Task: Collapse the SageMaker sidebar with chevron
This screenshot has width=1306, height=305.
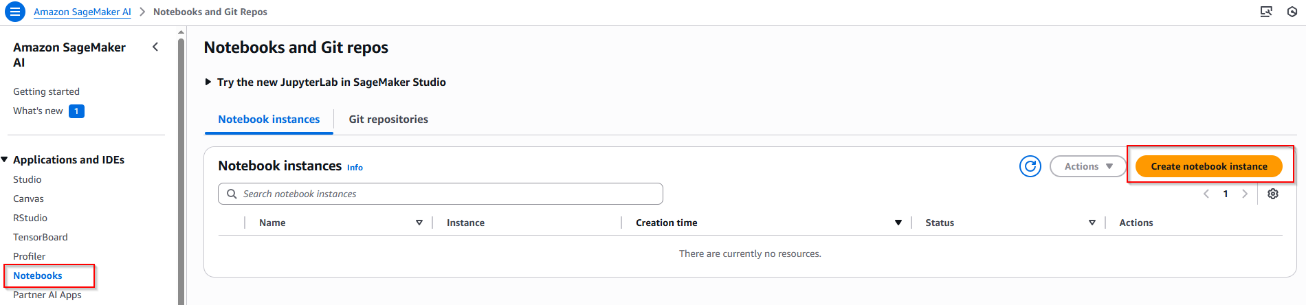Action: click(x=155, y=47)
